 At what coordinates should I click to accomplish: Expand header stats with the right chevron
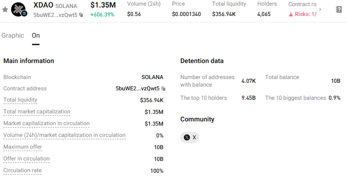(x=320, y=9)
